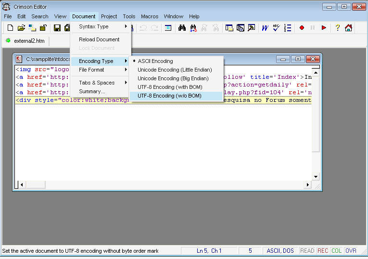Click the New Document toolbar icon
This screenshot has width=368, height=259.
[10, 28]
